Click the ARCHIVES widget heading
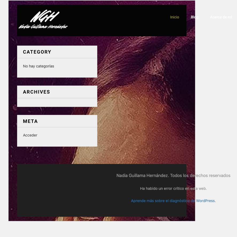Screen dimensions: 237x237 (36, 92)
